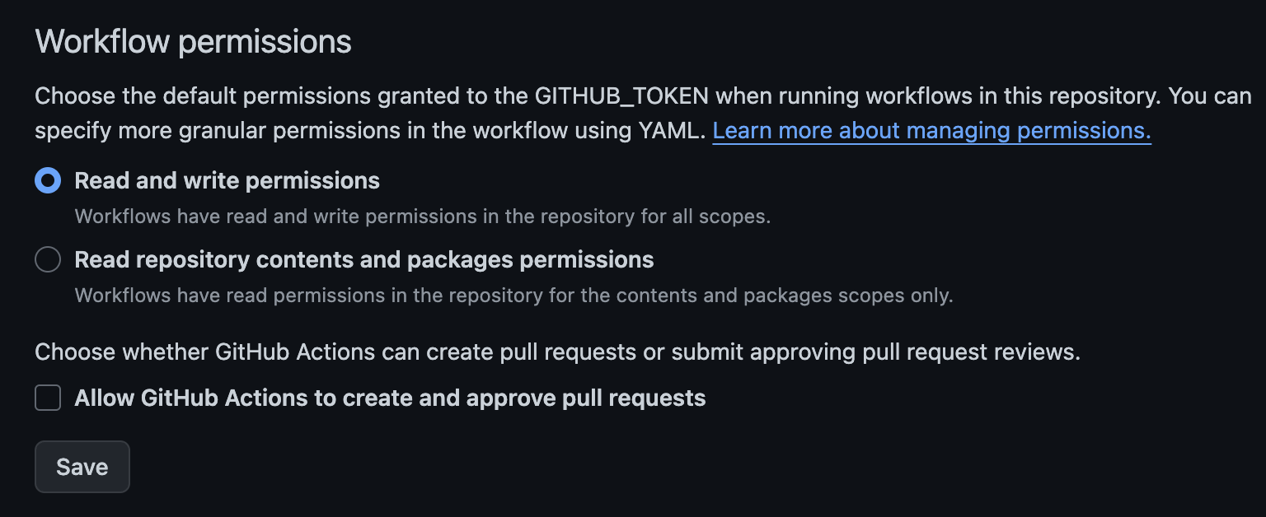Save the workflow permissions settings
Image resolution: width=1266 pixels, height=517 pixels.
(x=82, y=466)
